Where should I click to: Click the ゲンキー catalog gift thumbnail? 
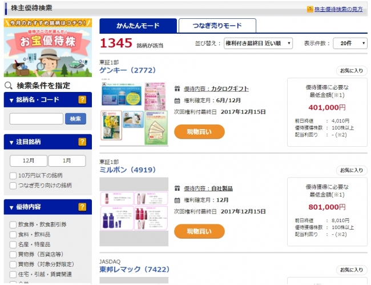[x=134, y=113]
